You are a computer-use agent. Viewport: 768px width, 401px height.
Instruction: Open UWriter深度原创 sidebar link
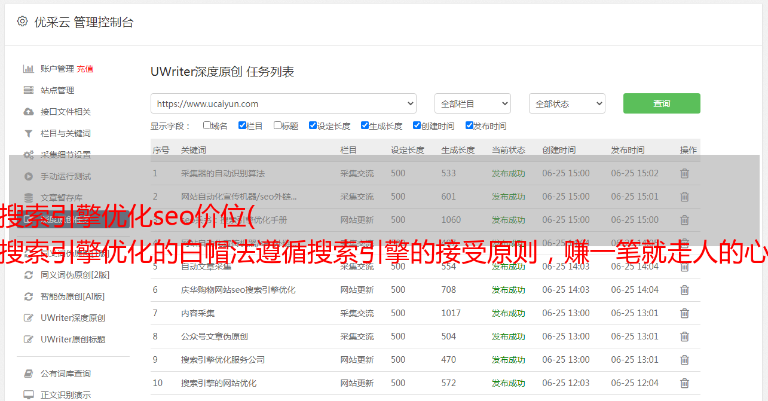[73, 318]
